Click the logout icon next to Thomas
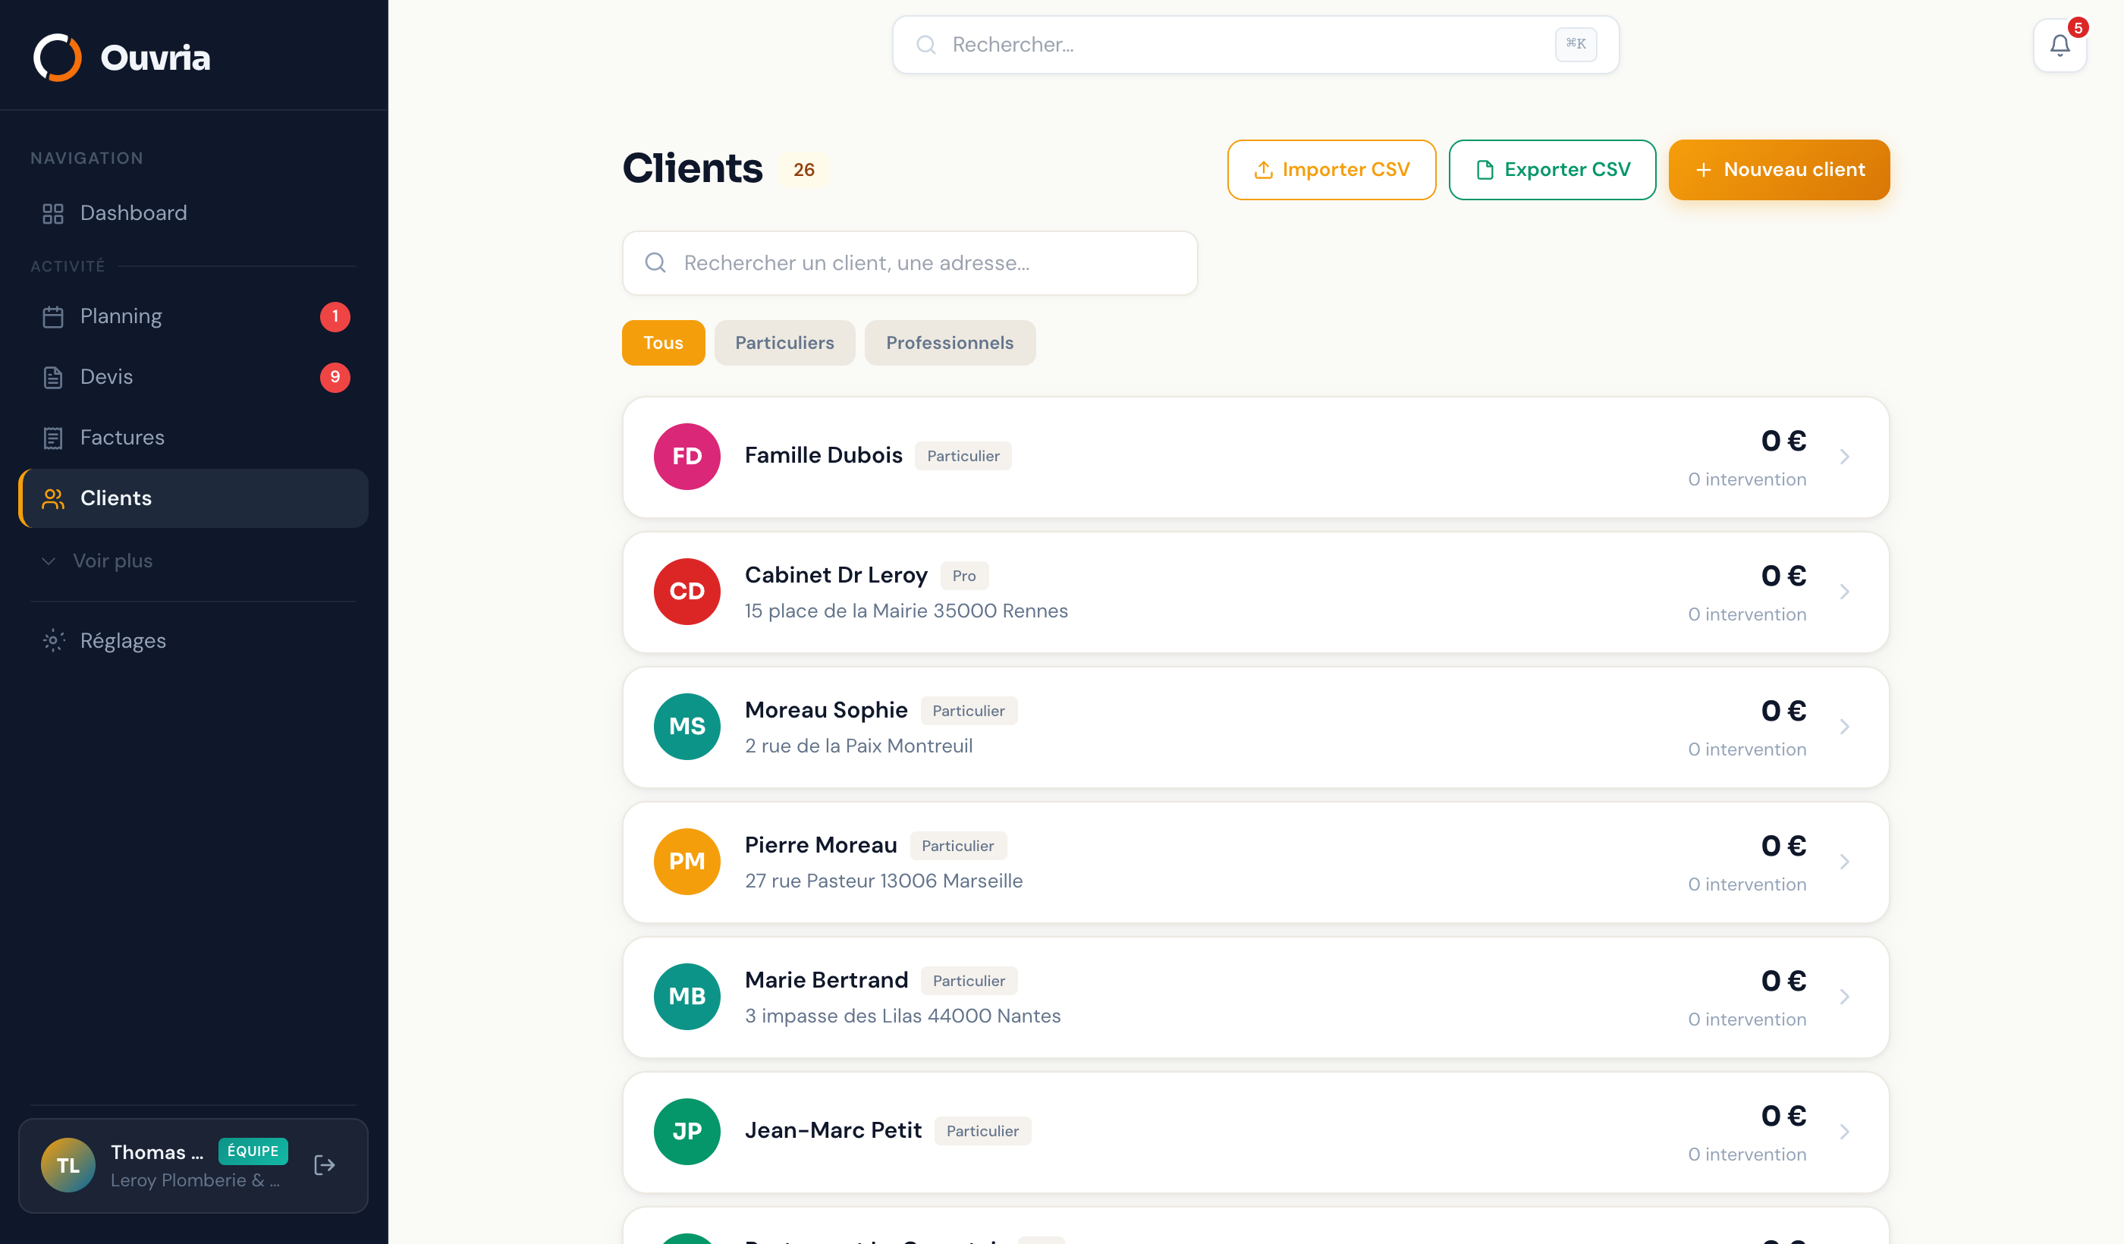This screenshot has height=1244, width=2124. point(325,1165)
